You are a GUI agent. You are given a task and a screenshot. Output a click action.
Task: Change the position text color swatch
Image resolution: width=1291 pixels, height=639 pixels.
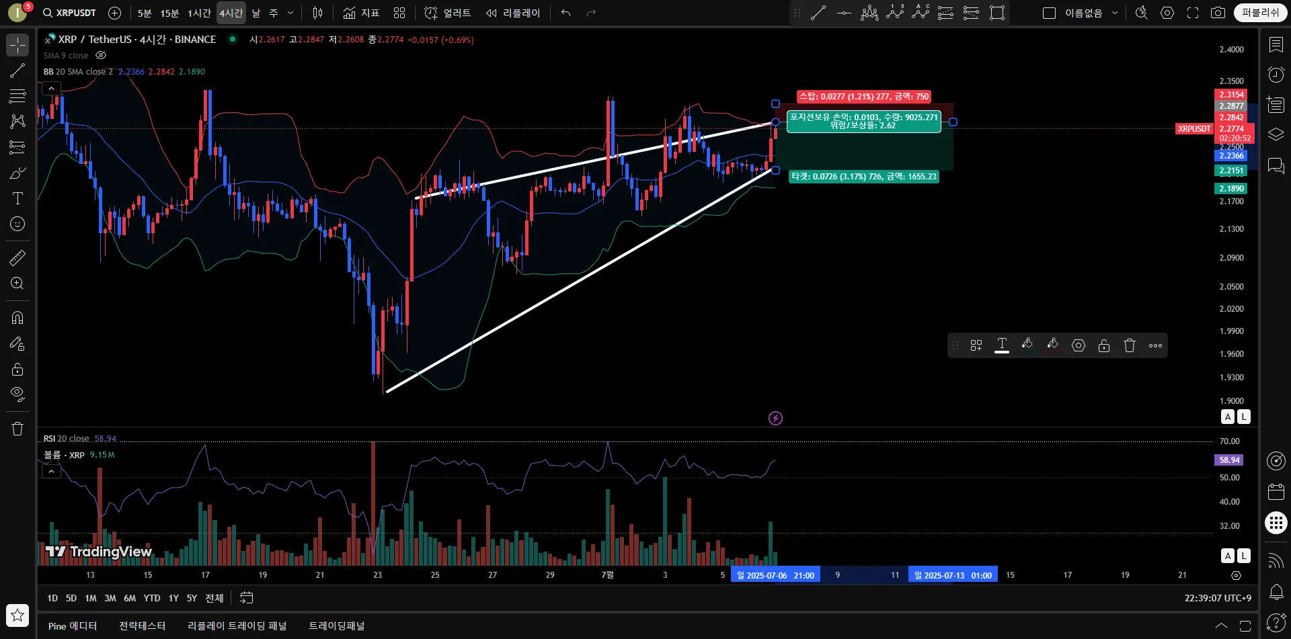[1002, 345]
